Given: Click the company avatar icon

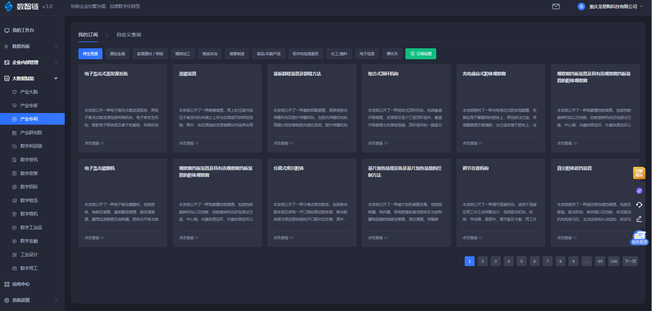Looking at the screenshot, I should click(581, 7).
